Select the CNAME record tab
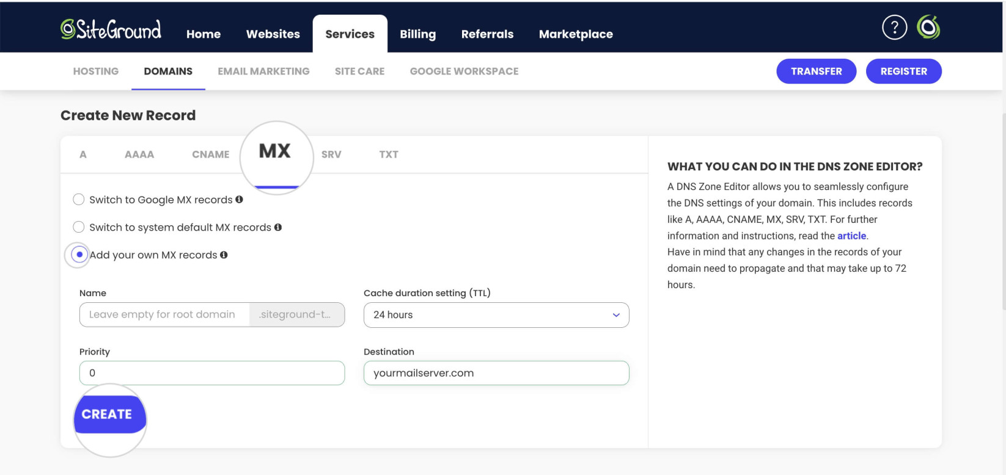 pyautogui.click(x=211, y=154)
